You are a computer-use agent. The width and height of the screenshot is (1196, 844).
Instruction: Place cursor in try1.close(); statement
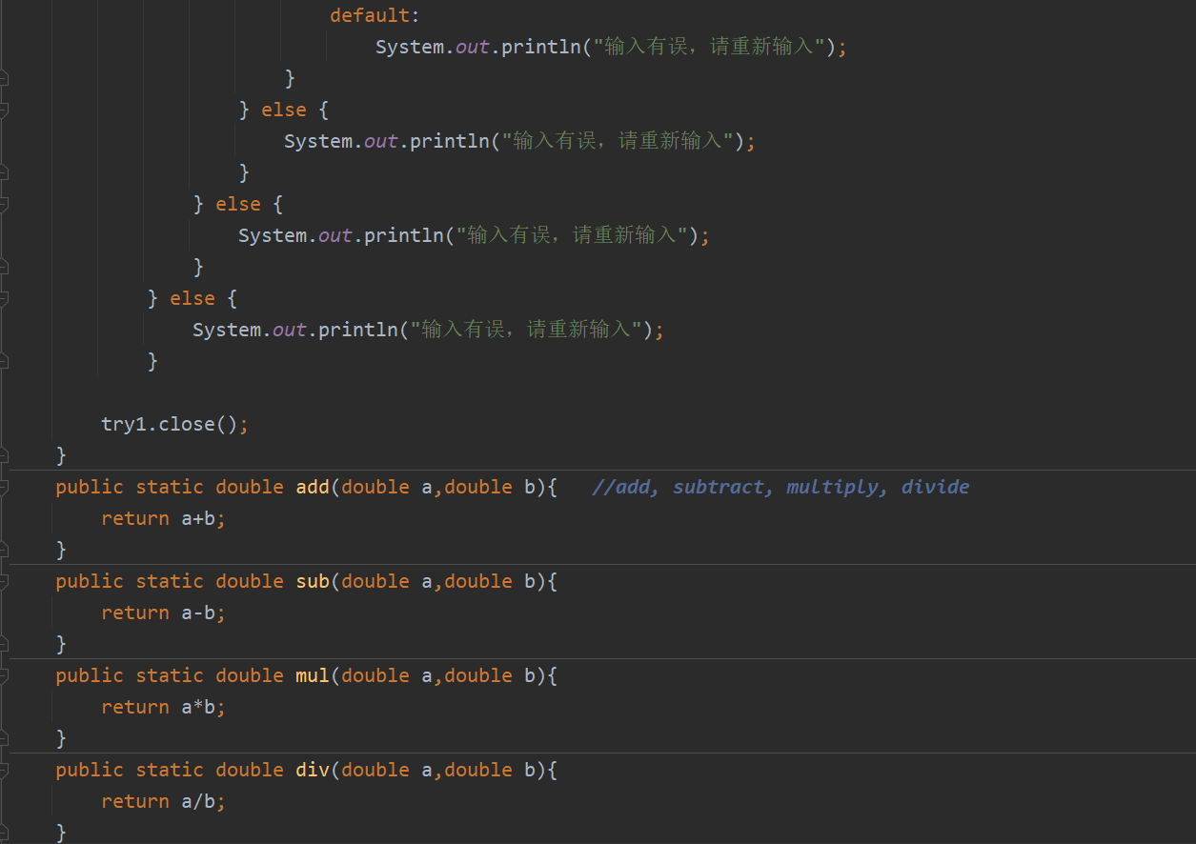(x=174, y=425)
